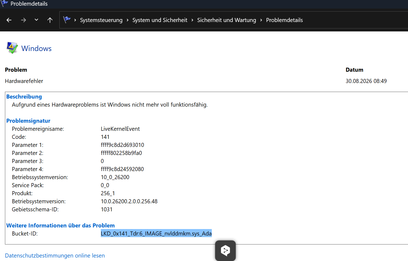Click the Hardwarefehler problem text

(x=24, y=81)
